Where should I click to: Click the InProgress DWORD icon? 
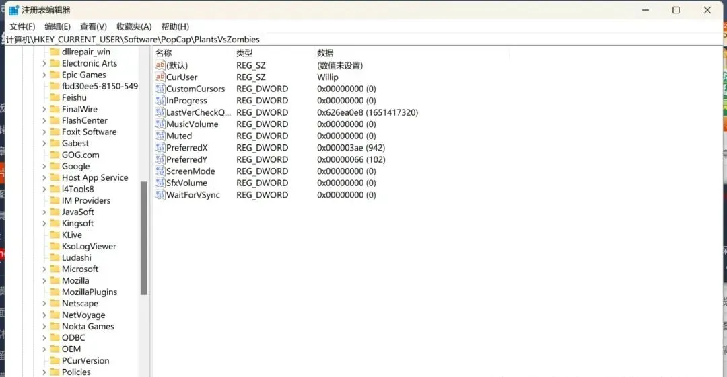(x=160, y=101)
